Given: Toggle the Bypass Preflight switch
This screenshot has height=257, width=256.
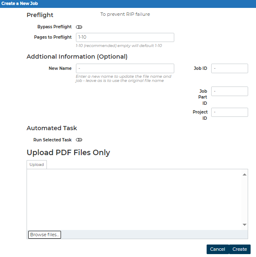Looking at the screenshot, I should [79, 27].
